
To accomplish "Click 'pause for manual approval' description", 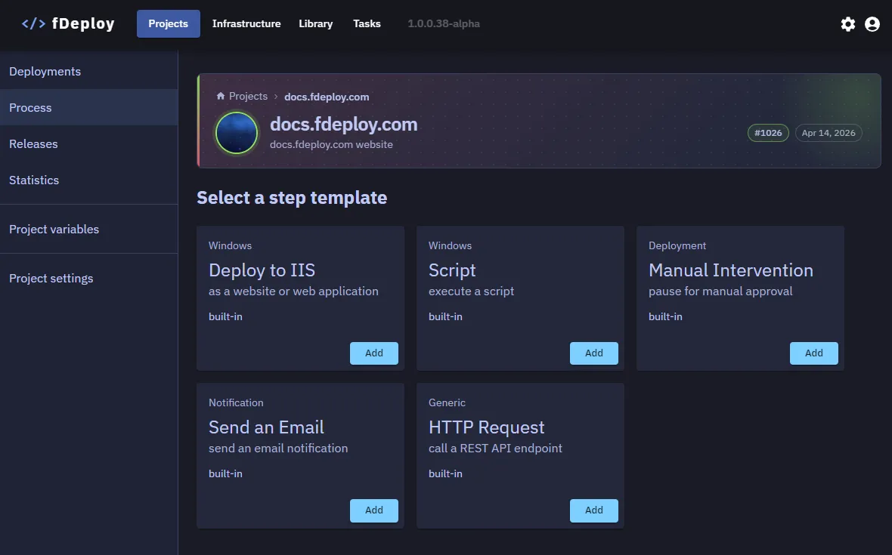I will pyautogui.click(x=720, y=291).
